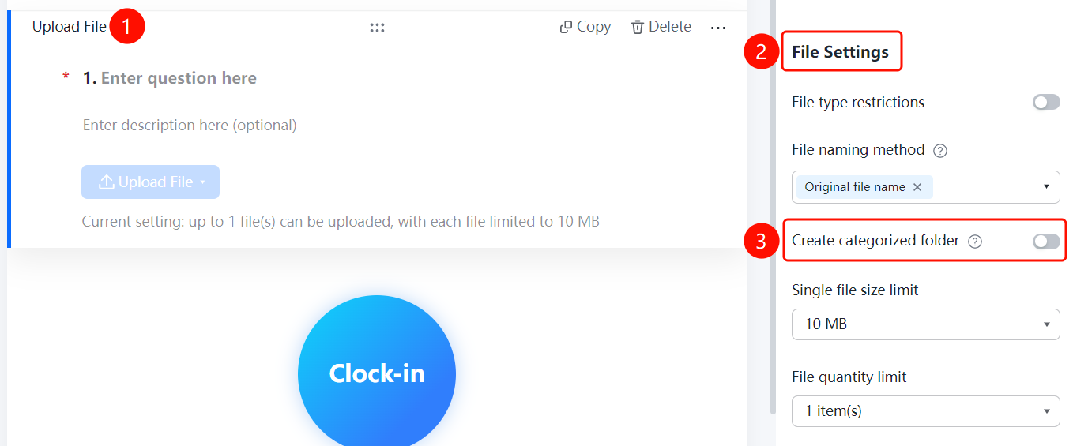Screen dimensions: 1073x446
Task: Click help icon beside Create categorized folder
Action: [x=975, y=242]
